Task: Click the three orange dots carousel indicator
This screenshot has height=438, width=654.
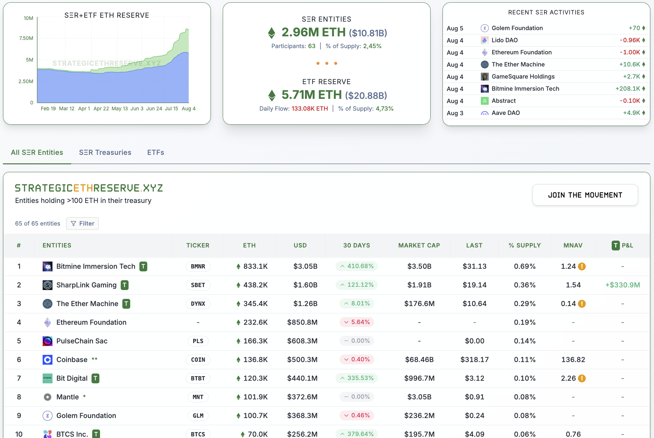Action: (327, 64)
